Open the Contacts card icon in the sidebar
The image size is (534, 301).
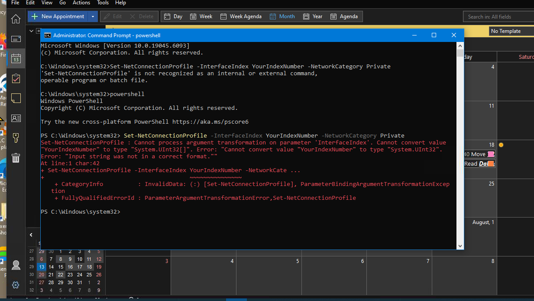pyautogui.click(x=16, y=118)
